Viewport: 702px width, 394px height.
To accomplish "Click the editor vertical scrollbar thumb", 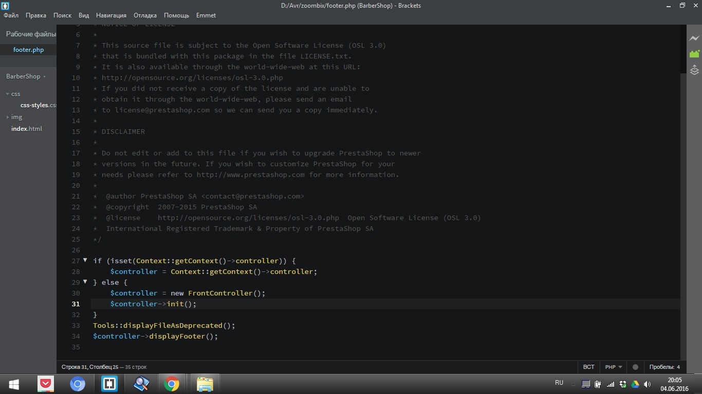I will click(x=683, y=215).
